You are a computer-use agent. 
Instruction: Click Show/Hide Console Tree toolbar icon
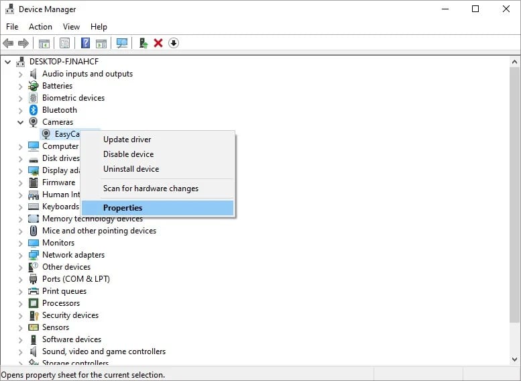coord(44,43)
